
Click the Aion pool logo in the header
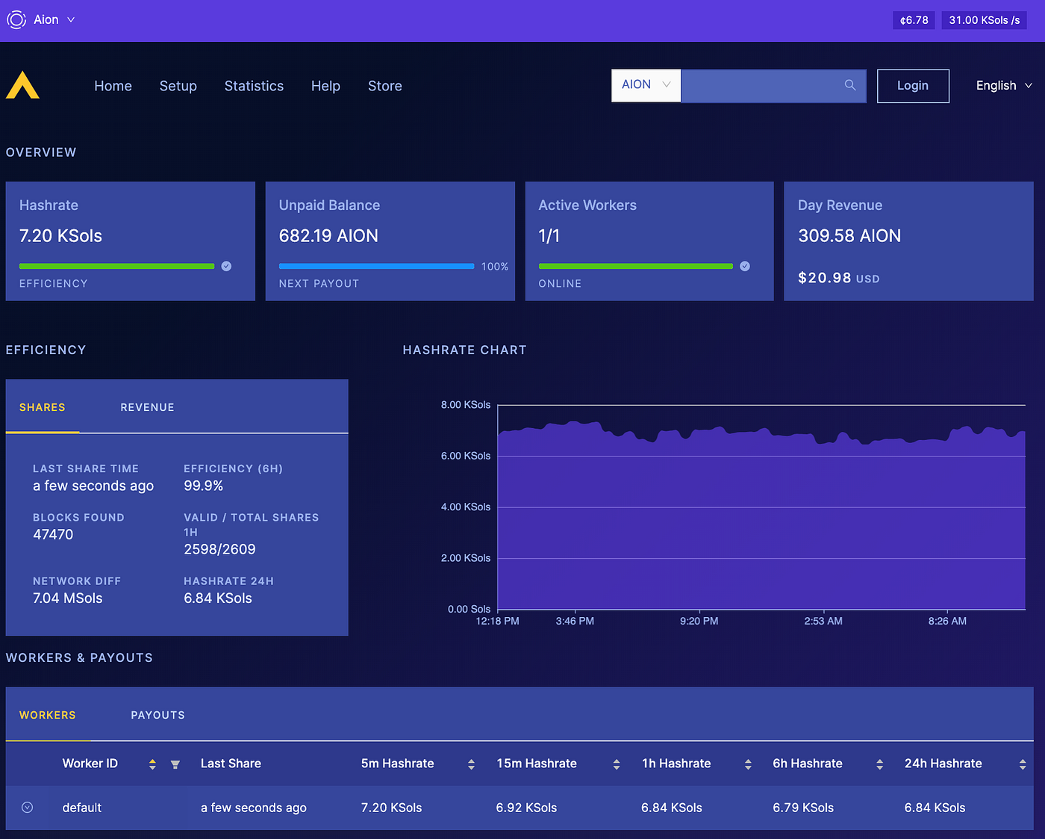coord(22,85)
